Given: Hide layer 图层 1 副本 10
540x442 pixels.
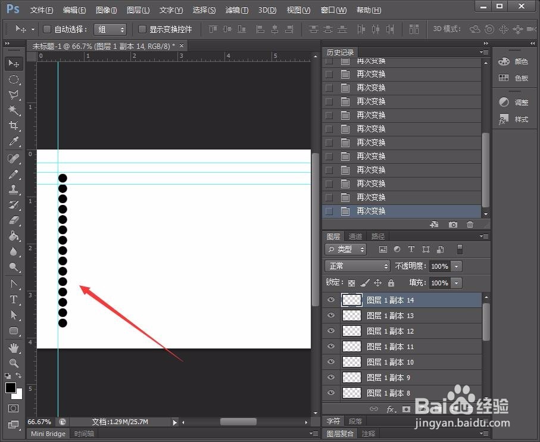Looking at the screenshot, I should 331,362.
